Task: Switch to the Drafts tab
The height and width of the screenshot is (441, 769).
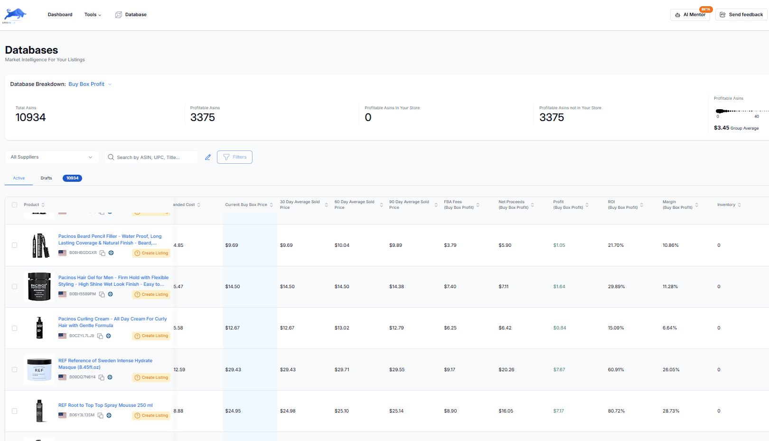Action: click(47, 178)
